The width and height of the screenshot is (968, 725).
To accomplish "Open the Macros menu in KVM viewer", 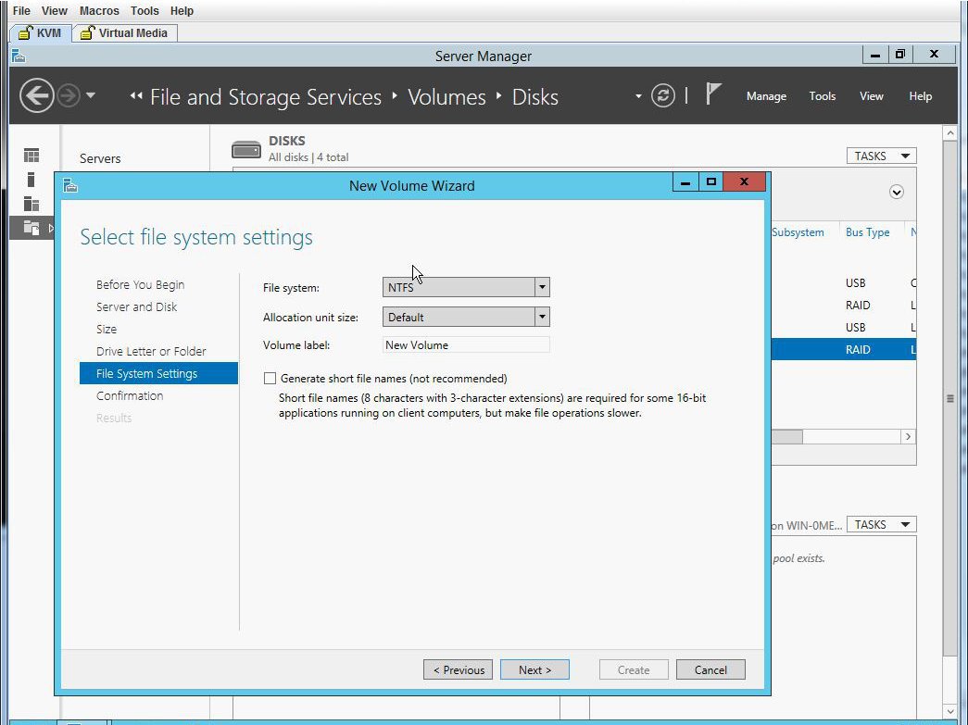I will 99,11.
